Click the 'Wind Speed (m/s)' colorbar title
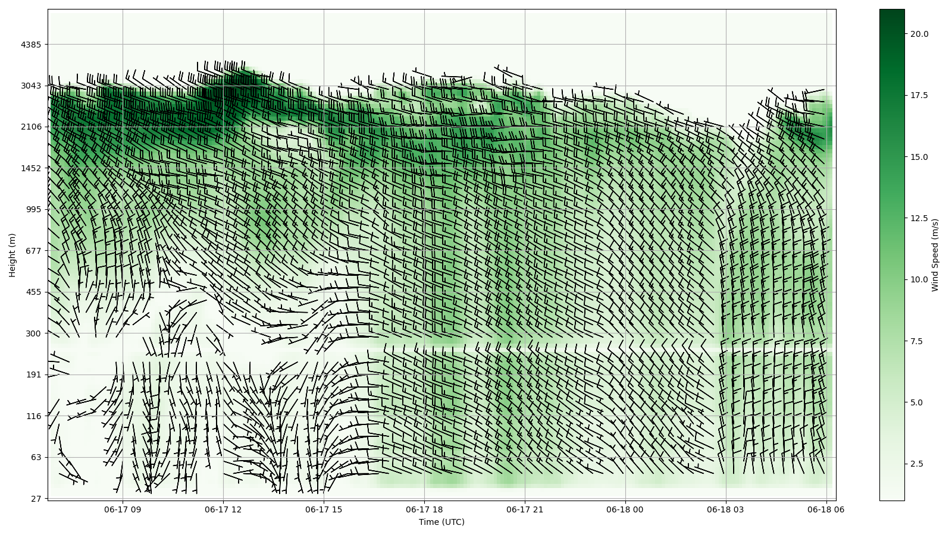952x535 pixels. point(935,255)
